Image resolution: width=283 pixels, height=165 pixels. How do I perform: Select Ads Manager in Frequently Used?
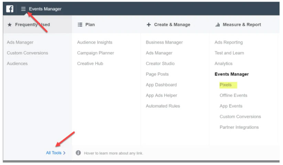tap(20, 43)
